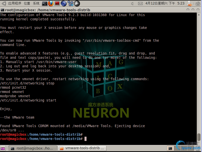
Task: Click the terminal cursor block at the prompt
Action: (x=86, y=139)
